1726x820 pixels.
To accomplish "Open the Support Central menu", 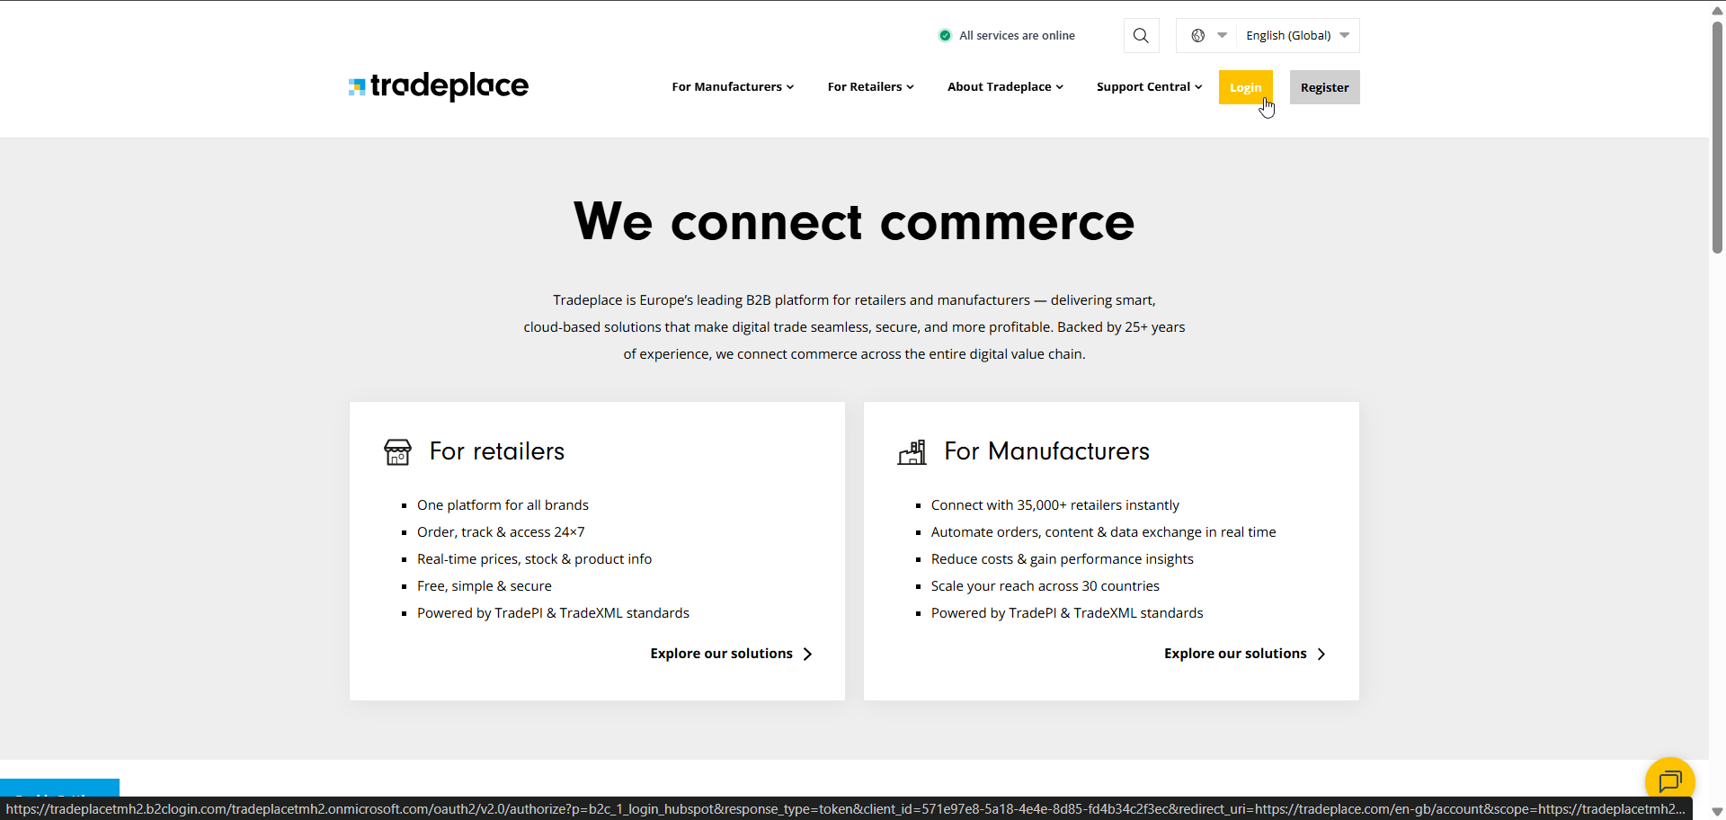I will [1149, 87].
